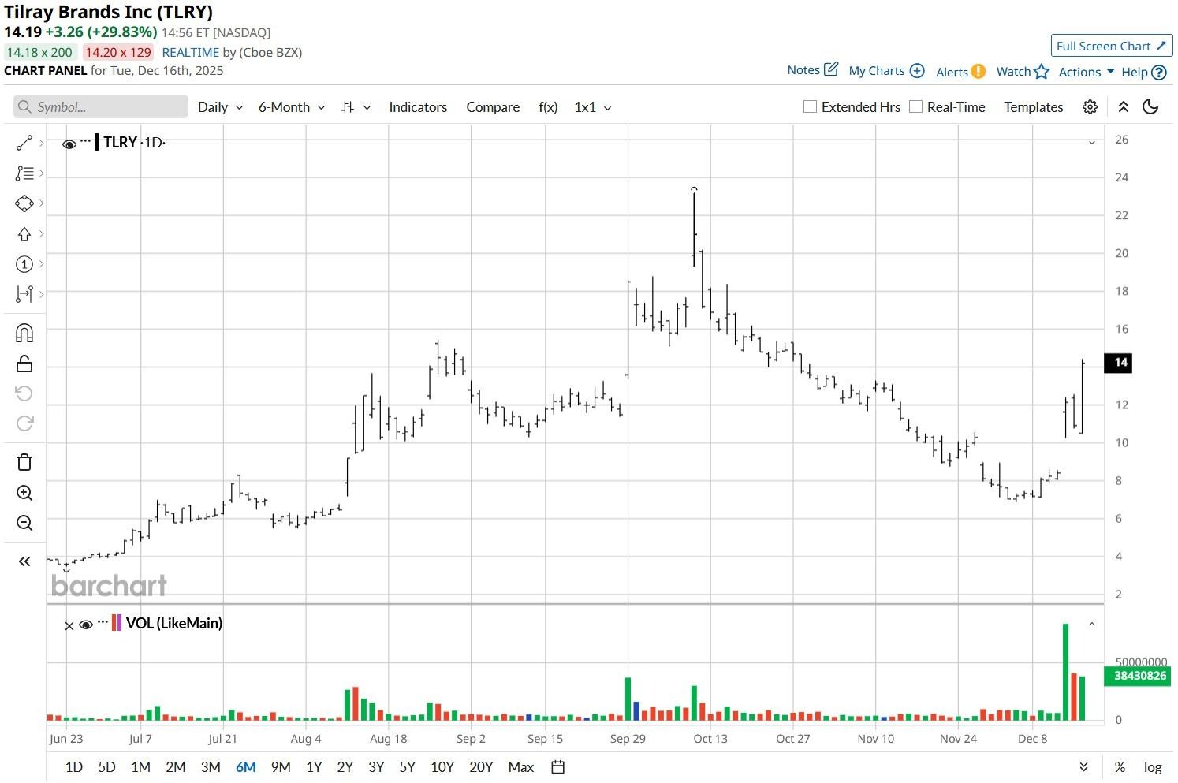Click the Notes link

click(x=803, y=70)
